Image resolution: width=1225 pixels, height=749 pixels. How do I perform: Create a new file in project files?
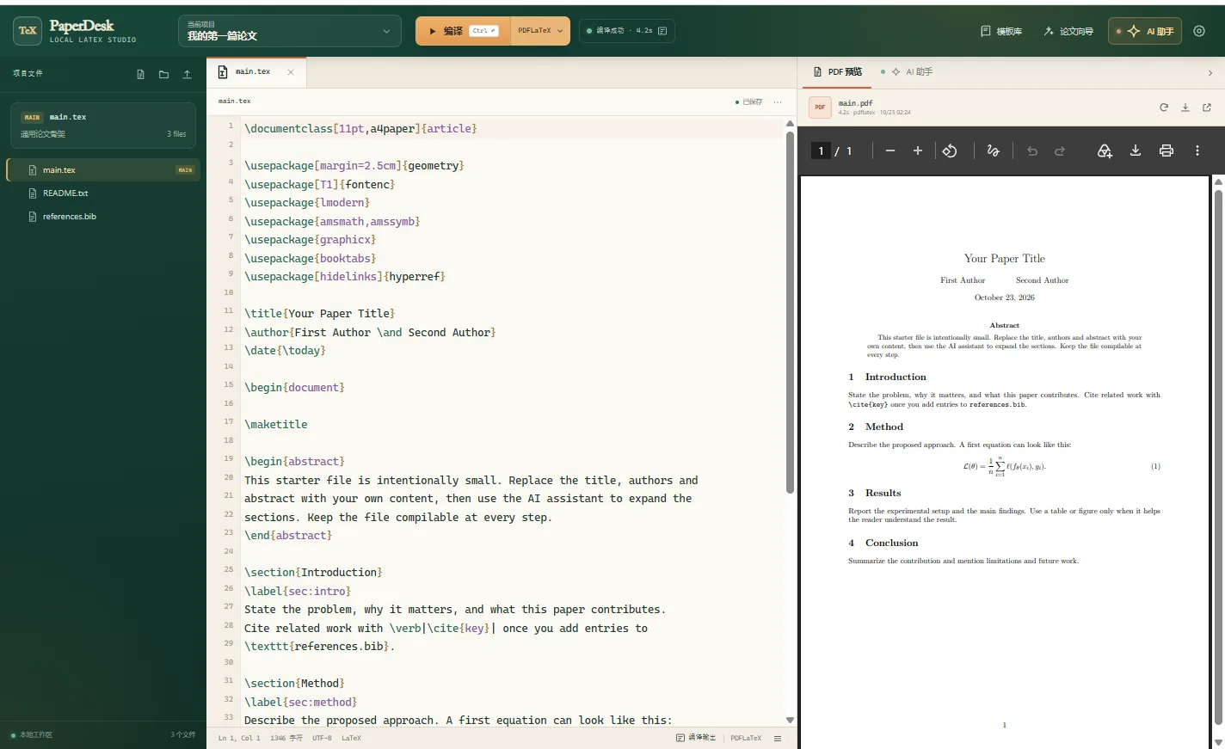(140, 75)
